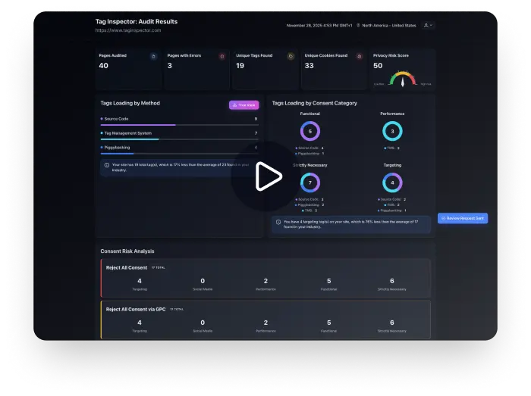Click Social Media count 0 in the GPC row

click(203, 323)
